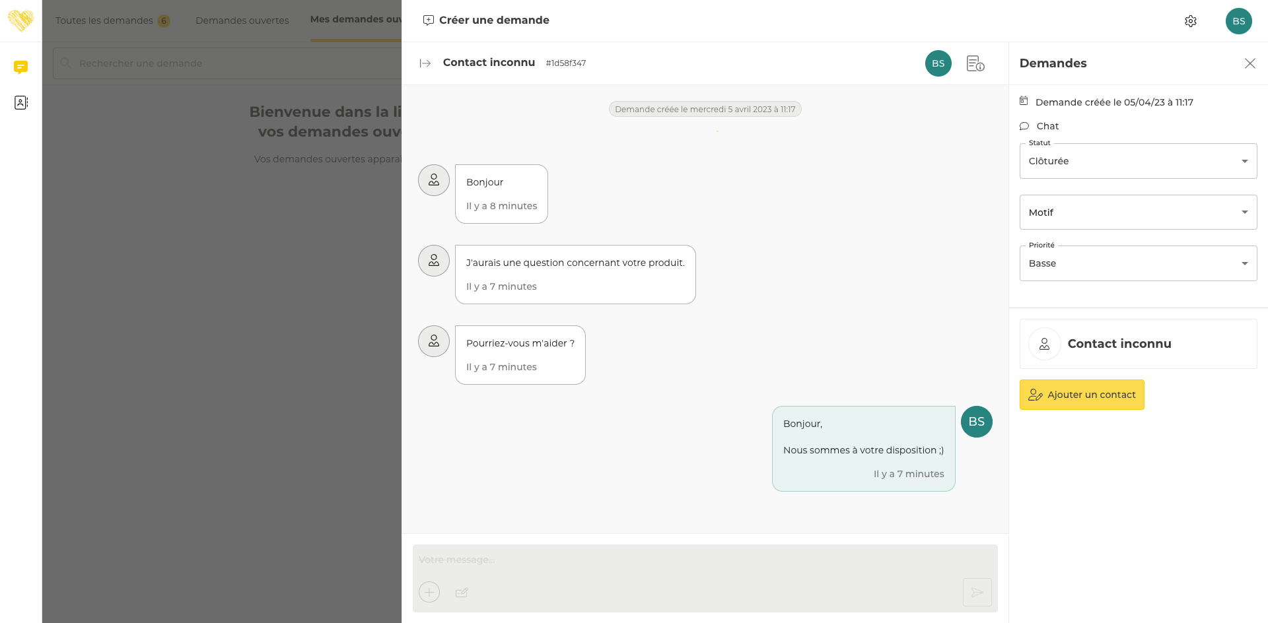
Task: Open the Priorité dropdown showing Basse
Action: click(x=1137, y=263)
